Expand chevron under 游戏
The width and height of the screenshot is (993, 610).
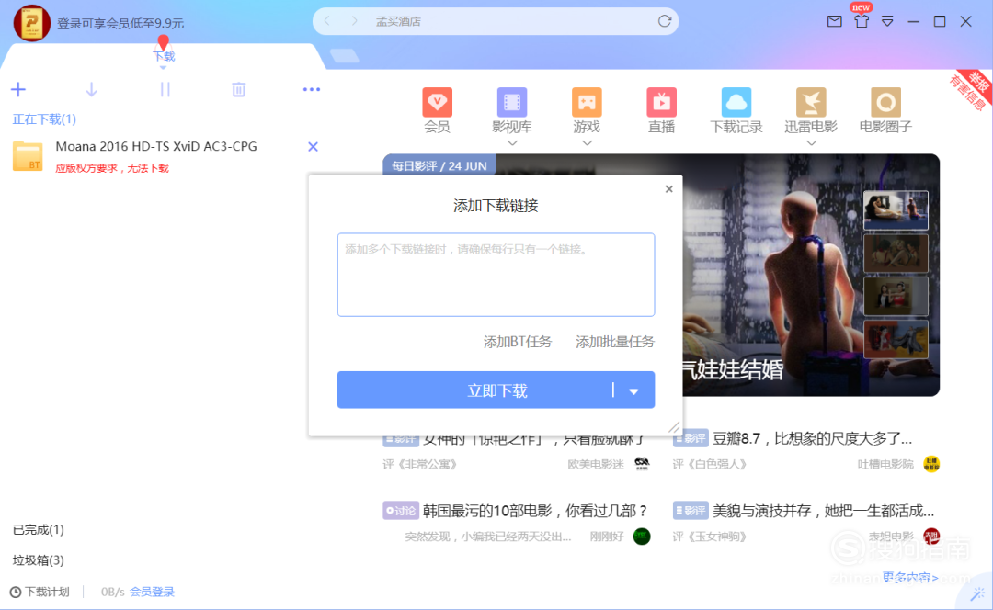(587, 143)
